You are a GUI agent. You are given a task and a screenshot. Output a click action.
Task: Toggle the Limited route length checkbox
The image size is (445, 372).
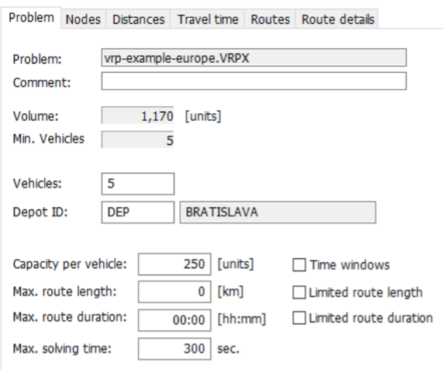(x=299, y=292)
